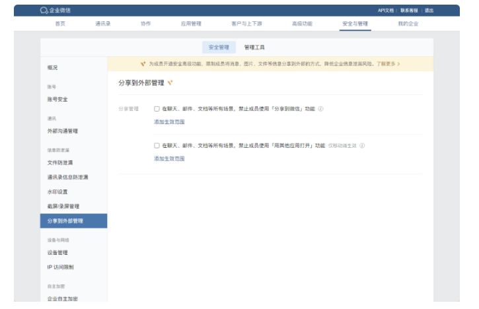The image size is (479, 309).
Task: Switch to the 管理工具 tab
Action: (254, 48)
